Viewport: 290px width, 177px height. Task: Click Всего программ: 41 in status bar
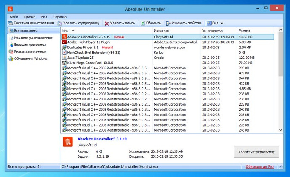[x=24, y=166]
